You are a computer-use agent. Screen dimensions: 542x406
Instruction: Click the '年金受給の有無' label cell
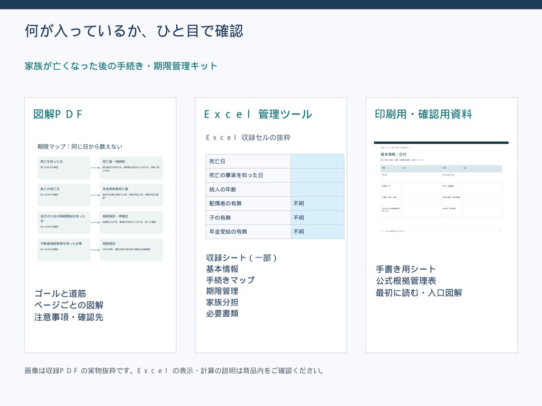point(248,232)
